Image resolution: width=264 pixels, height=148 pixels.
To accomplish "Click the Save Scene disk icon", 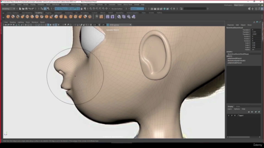I will tap(26, 9).
